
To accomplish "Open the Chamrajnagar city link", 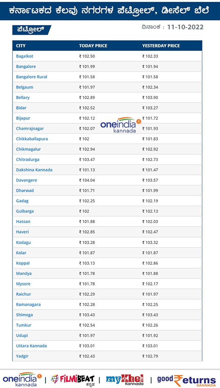I will point(30,128).
